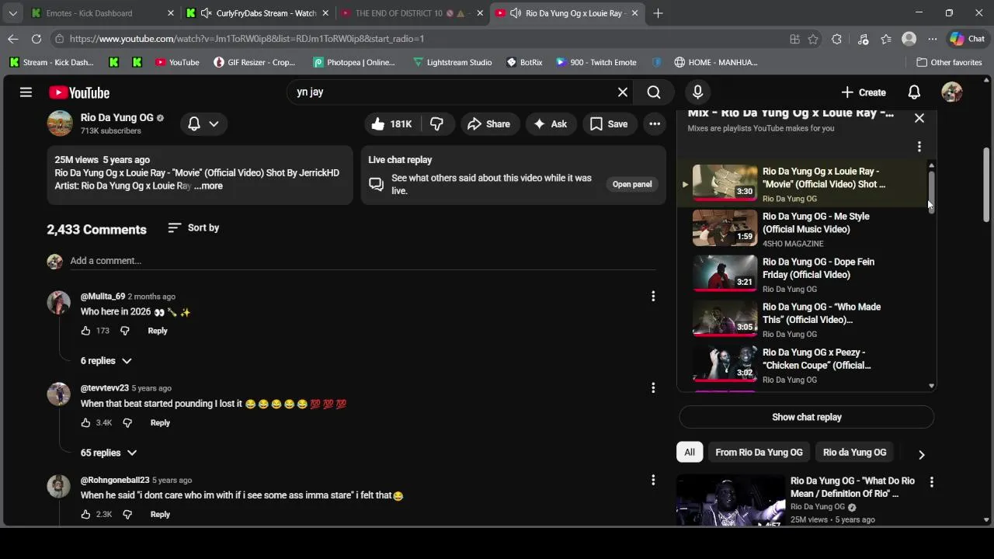Viewport: 994px width, 559px height.
Task: Open more actions menu beside Save
Action: [x=655, y=124]
